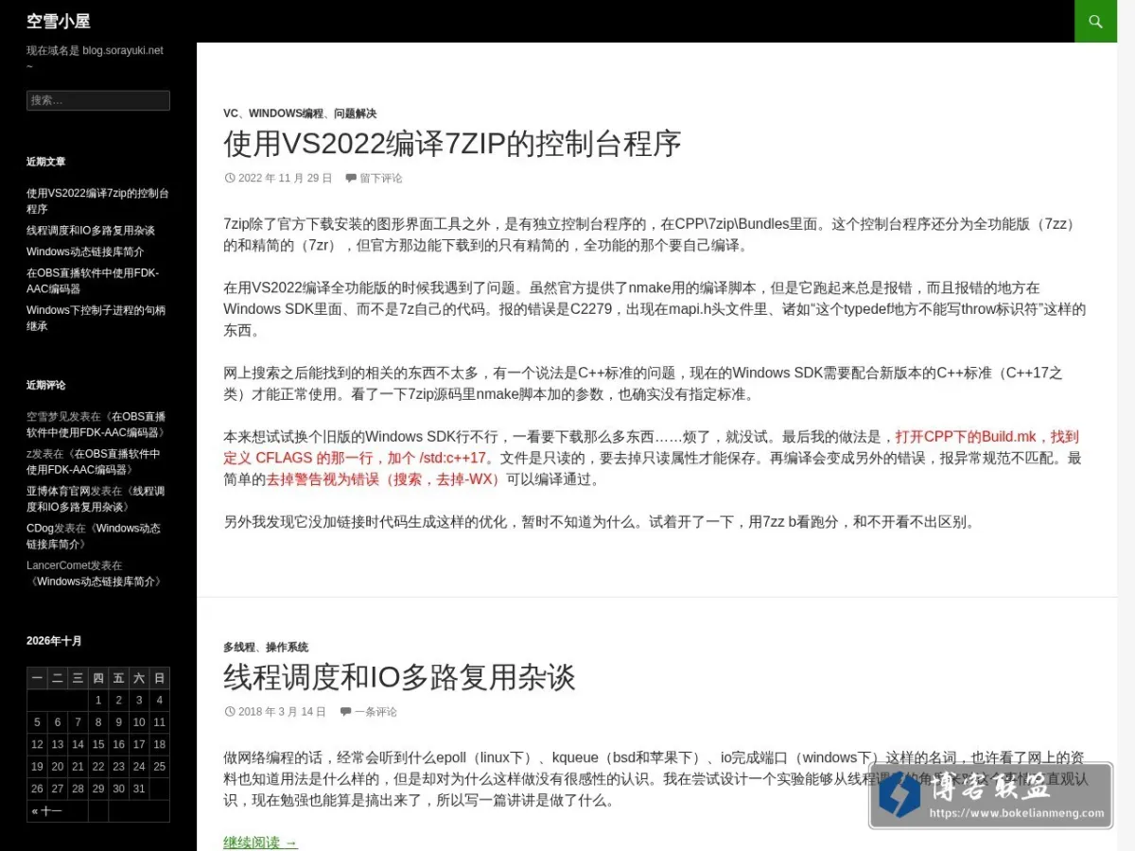Click 留下评论 to leave a comment
The image size is (1135, 851).
(380, 178)
